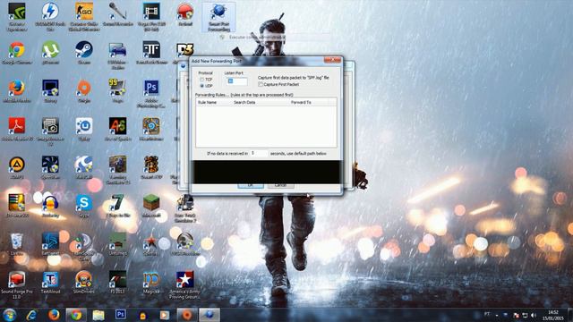Viewport: 573px width, 322px height.
Task: Launch Firefox from the taskbar
Action: pos(54,315)
